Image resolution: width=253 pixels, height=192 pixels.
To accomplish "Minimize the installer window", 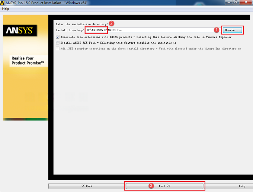I will (229, 3).
